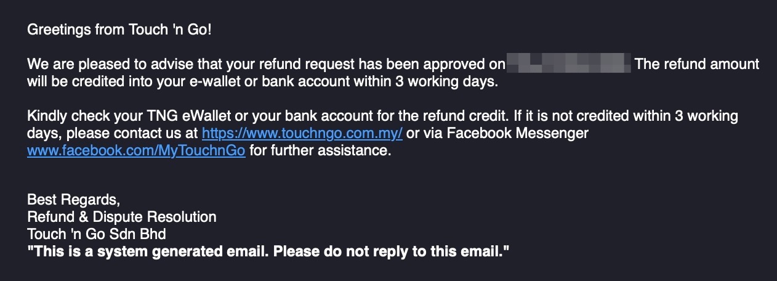Click the 'Best Regards,' text
The height and width of the screenshot is (281, 777).
(73, 200)
